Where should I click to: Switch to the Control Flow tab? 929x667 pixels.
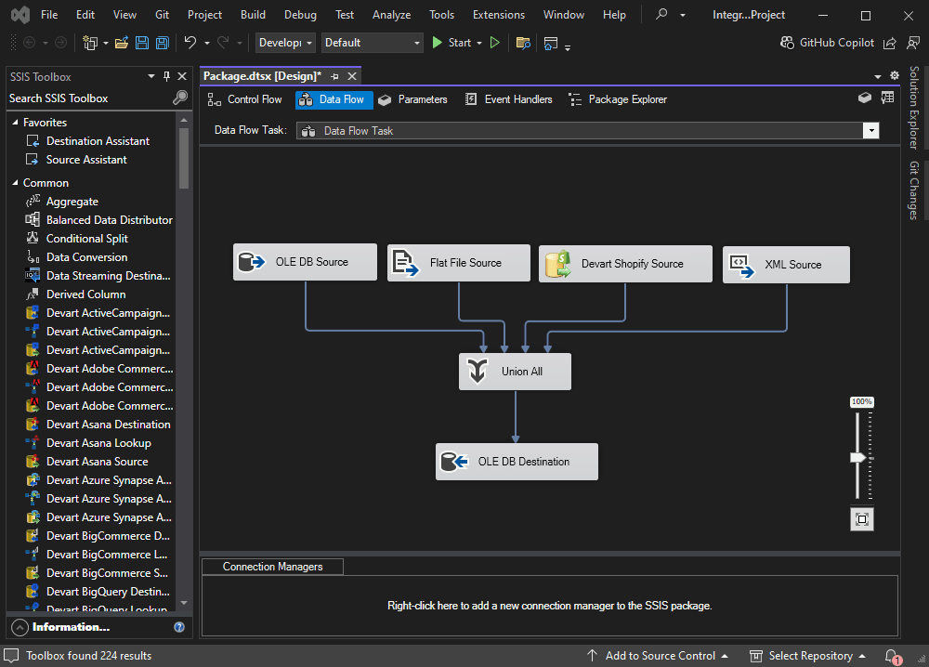point(244,99)
